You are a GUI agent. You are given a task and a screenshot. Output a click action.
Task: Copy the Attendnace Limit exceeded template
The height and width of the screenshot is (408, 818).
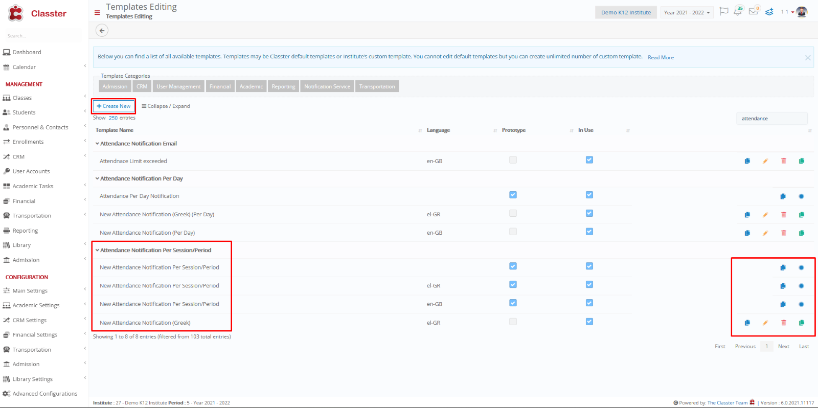(x=747, y=161)
